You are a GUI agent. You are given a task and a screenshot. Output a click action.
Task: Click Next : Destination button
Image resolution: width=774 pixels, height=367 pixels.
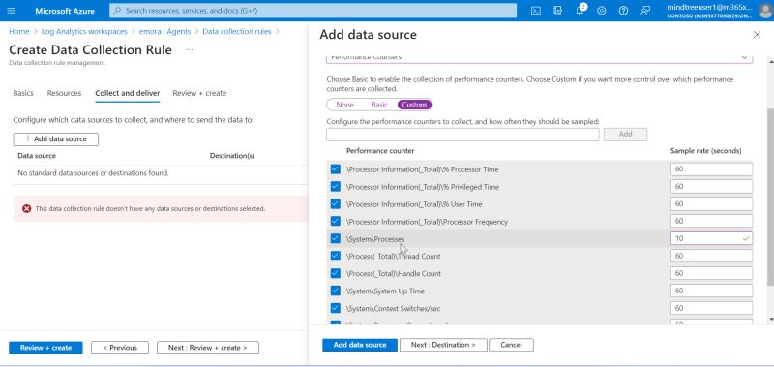(443, 345)
